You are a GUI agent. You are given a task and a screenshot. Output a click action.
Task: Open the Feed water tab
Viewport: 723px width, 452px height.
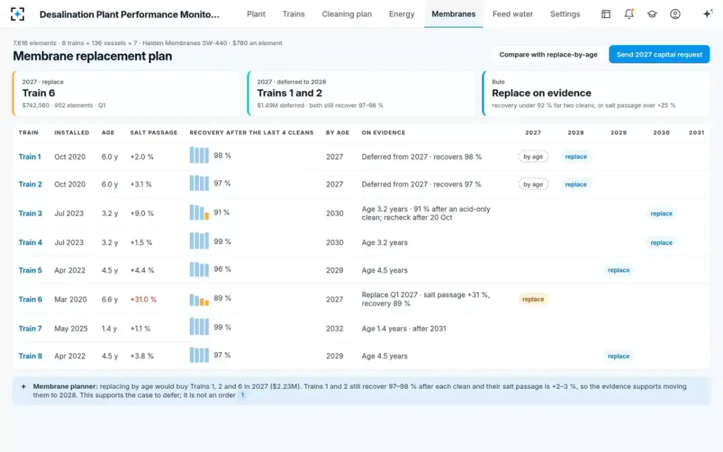click(x=513, y=14)
